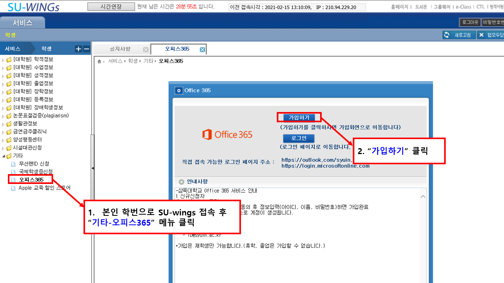Expand the [대학원] 졸업정보 folder

[3, 84]
